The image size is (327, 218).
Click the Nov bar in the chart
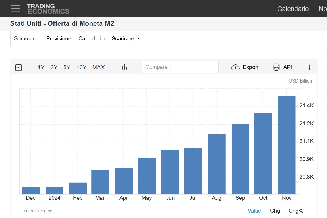click(x=287, y=145)
